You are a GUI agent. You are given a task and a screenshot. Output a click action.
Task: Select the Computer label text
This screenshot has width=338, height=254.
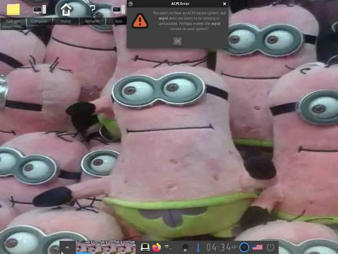[40, 21]
